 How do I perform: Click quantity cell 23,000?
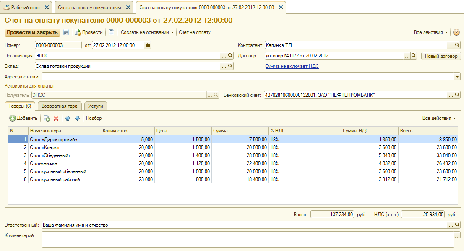pyautogui.click(x=128, y=179)
